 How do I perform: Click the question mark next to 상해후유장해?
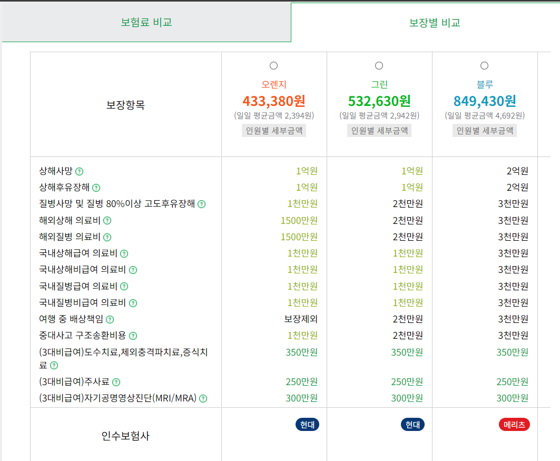97,187
